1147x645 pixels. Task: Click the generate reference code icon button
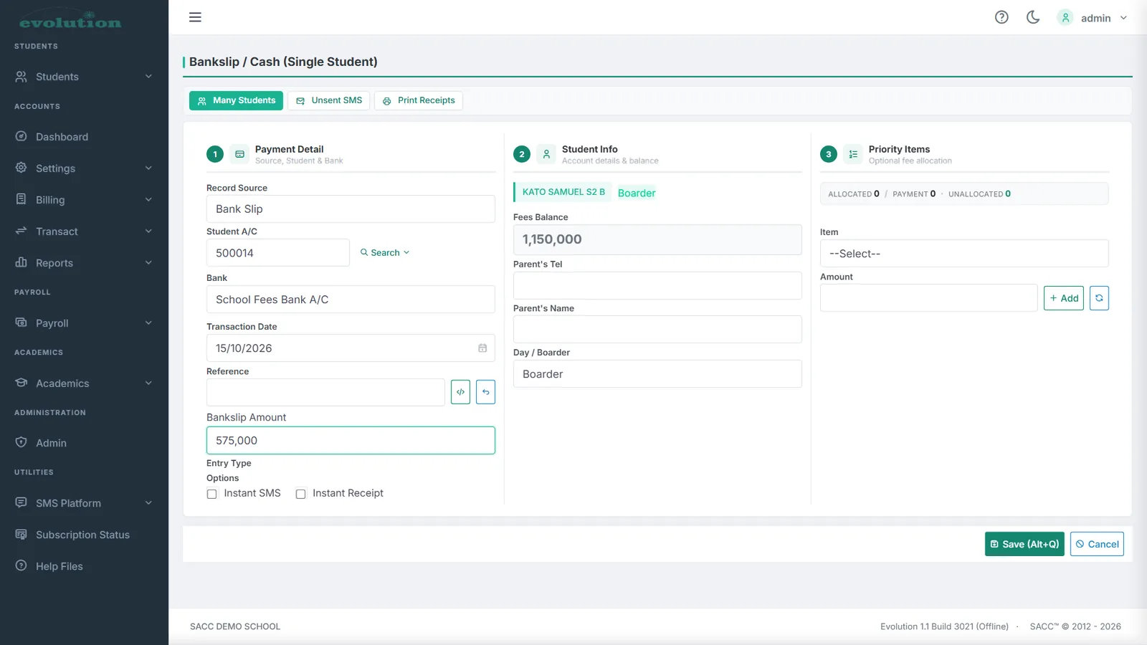[x=460, y=392]
